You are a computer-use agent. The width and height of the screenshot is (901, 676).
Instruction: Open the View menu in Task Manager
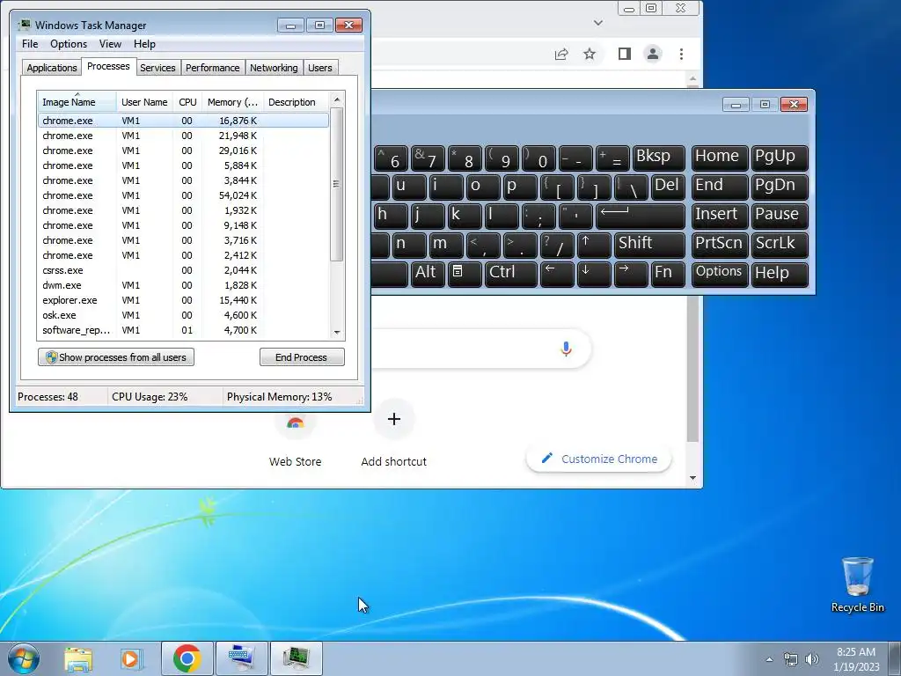[x=110, y=44]
